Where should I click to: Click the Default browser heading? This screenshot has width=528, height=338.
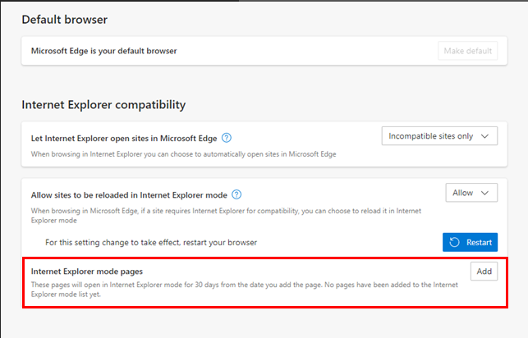[x=65, y=20]
